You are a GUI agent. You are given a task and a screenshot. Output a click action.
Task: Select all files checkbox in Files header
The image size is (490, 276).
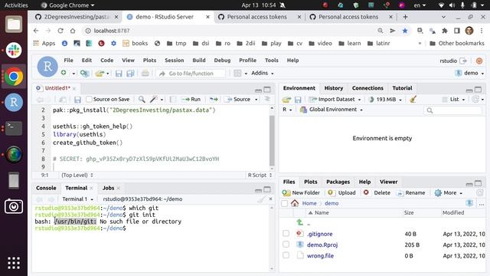[x=284, y=203]
